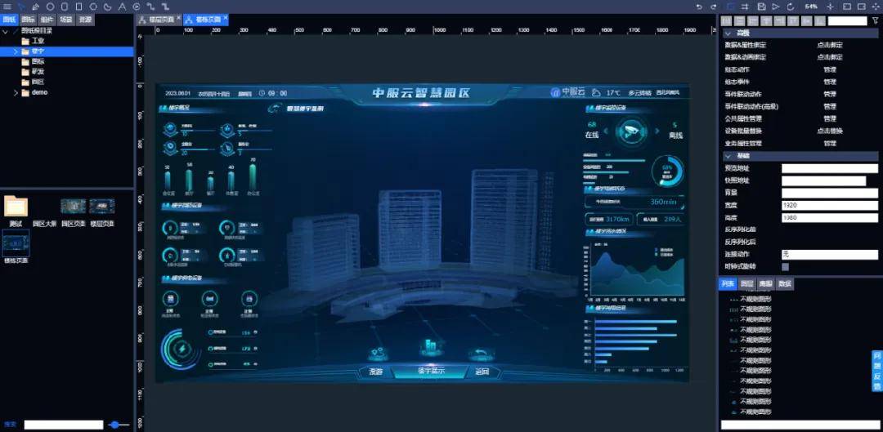The height and width of the screenshot is (432, 883).
Task: Switch to the 图纸 tab
Action: click(x=9, y=20)
